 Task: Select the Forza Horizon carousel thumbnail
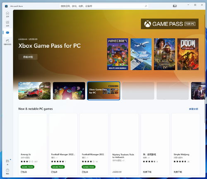tap(34, 91)
